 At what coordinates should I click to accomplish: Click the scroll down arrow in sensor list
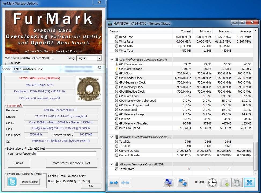pyautogui.click(x=256, y=173)
